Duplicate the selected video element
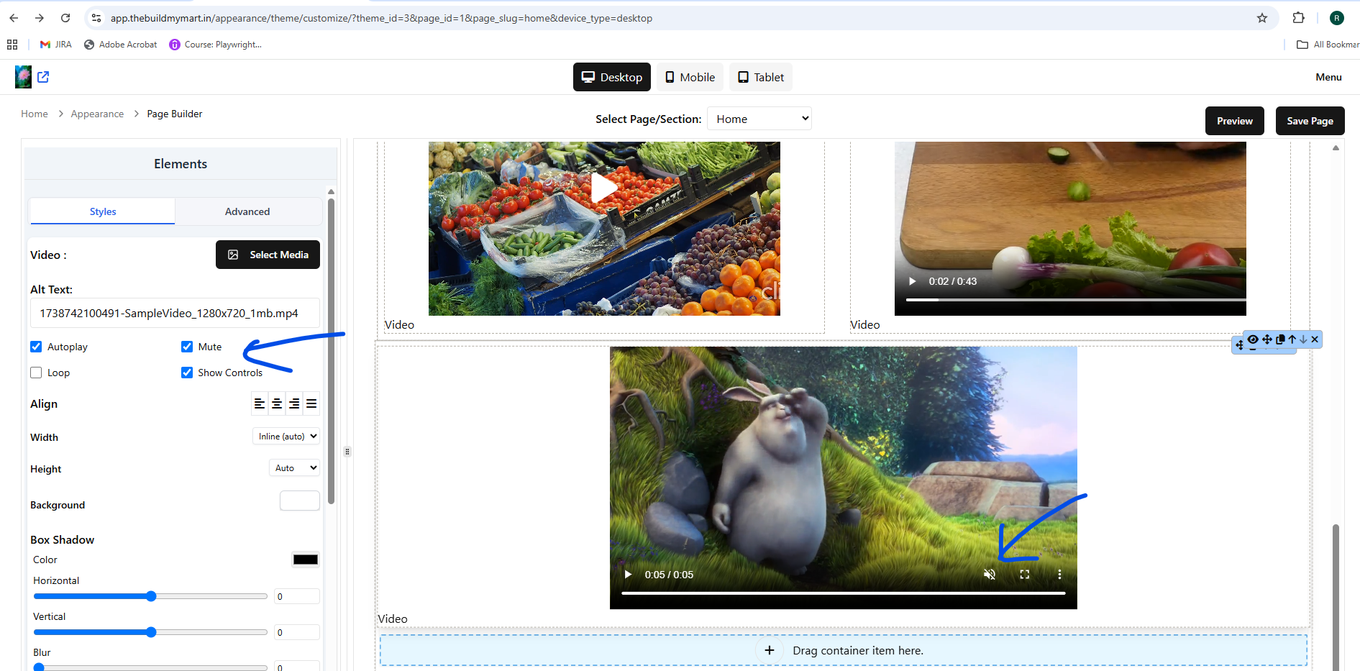 1280,339
